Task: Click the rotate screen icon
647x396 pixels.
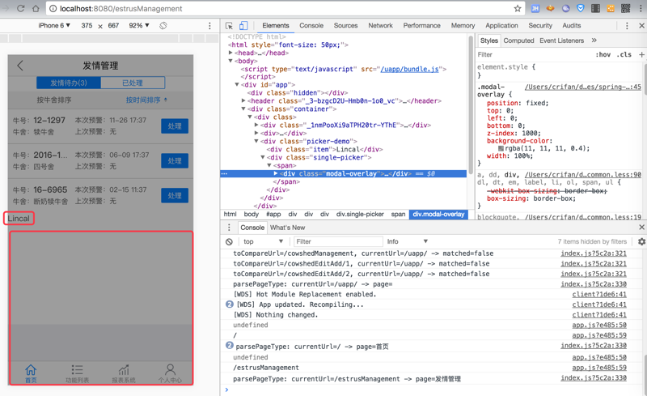Action: pos(163,26)
